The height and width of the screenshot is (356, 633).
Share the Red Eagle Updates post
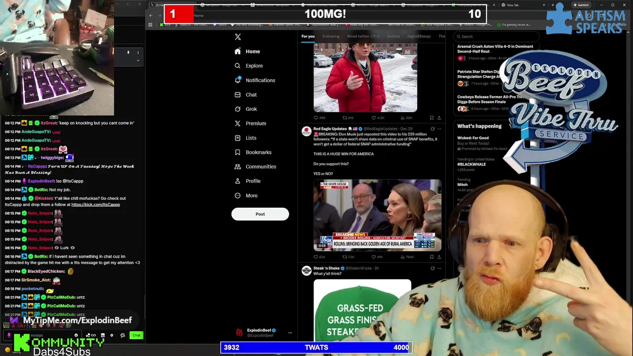tap(439, 257)
